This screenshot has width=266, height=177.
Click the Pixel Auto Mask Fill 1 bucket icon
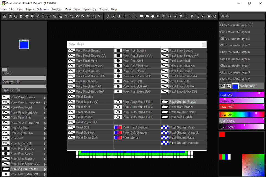point(118,101)
